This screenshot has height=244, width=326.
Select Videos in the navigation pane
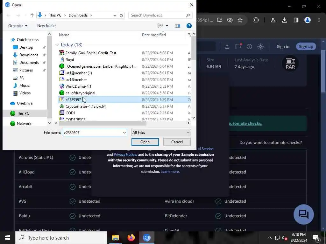(x=25, y=93)
